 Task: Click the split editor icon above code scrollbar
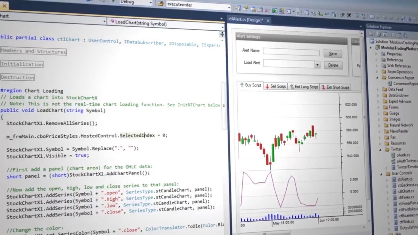pos(222,34)
